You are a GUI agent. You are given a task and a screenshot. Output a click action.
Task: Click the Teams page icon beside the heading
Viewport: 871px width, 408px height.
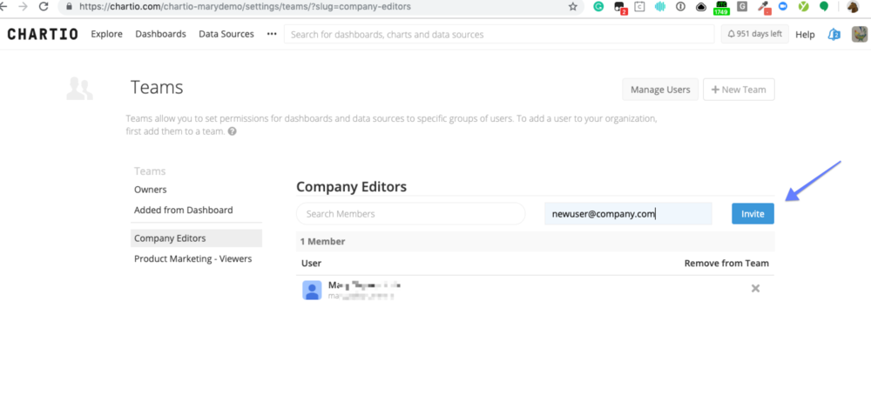click(x=79, y=89)
